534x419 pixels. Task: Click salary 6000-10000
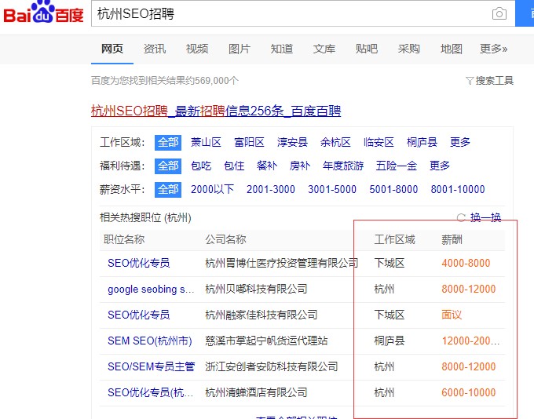tap(469, 392)
